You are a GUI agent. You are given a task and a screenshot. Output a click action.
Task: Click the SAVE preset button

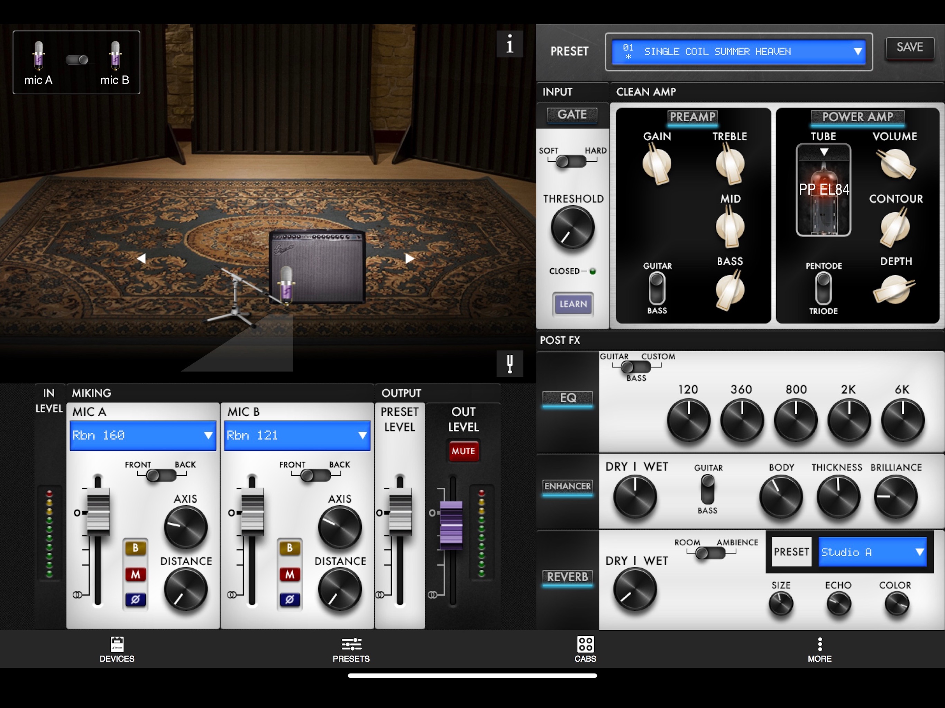coord(910,48)
